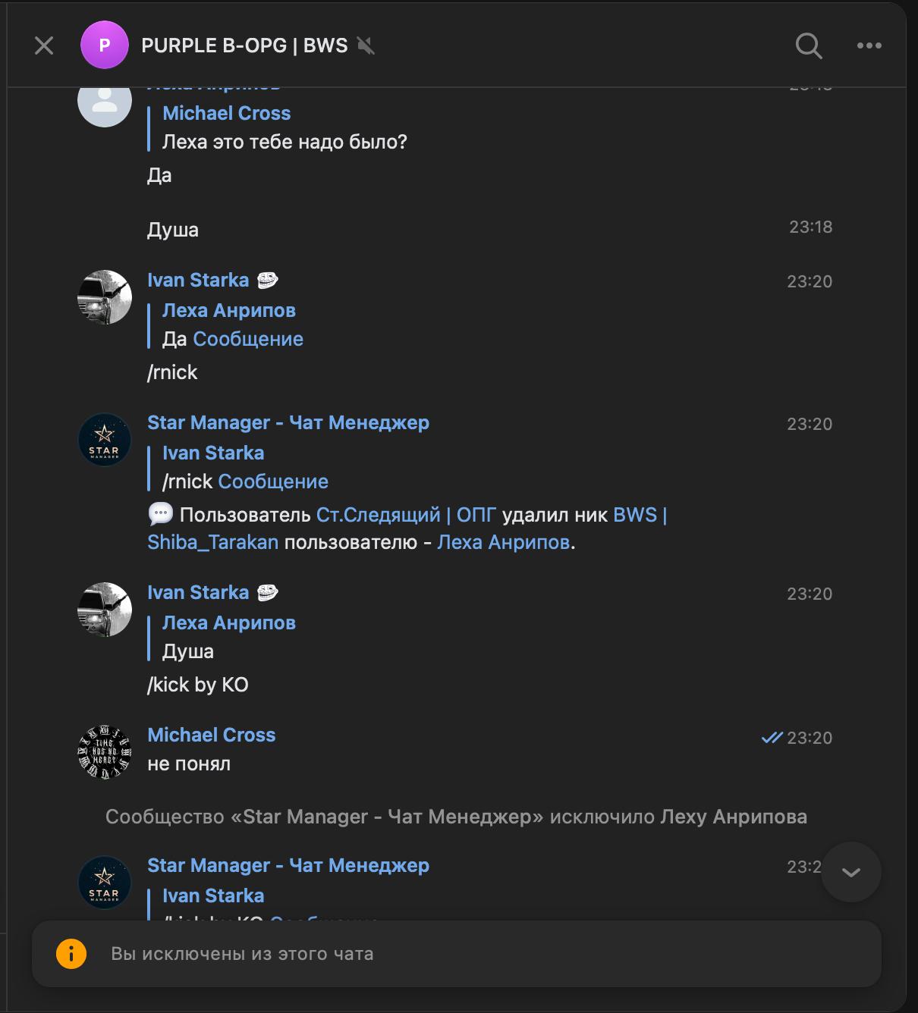Click the muted speaker icon in header
Viewport: 918px width, 1013px height.
[366, 46]
